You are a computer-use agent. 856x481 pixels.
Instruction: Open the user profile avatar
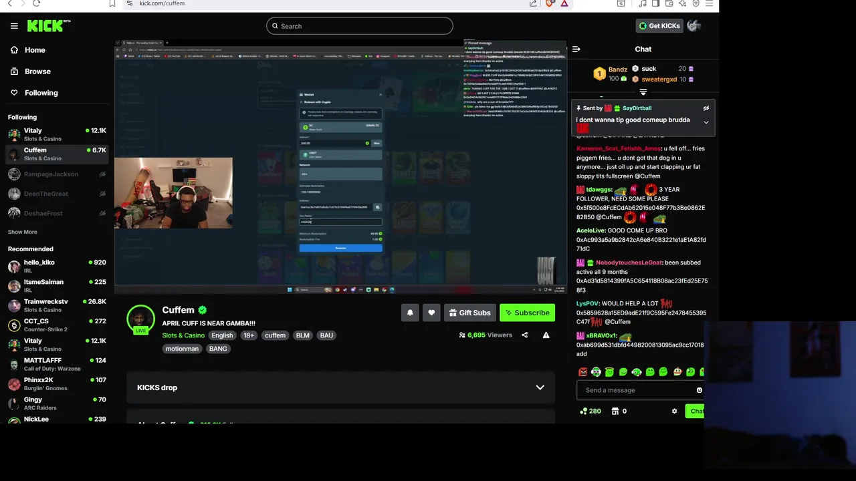tap(694, 26)
